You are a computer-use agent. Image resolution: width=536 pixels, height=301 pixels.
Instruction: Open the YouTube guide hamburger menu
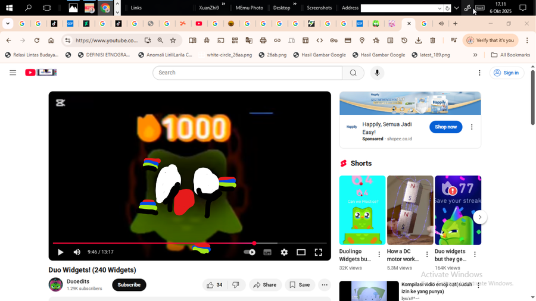click(13, 73)
